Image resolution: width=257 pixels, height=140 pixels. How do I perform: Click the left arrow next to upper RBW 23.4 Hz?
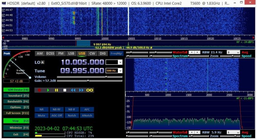tap(191, 52)
